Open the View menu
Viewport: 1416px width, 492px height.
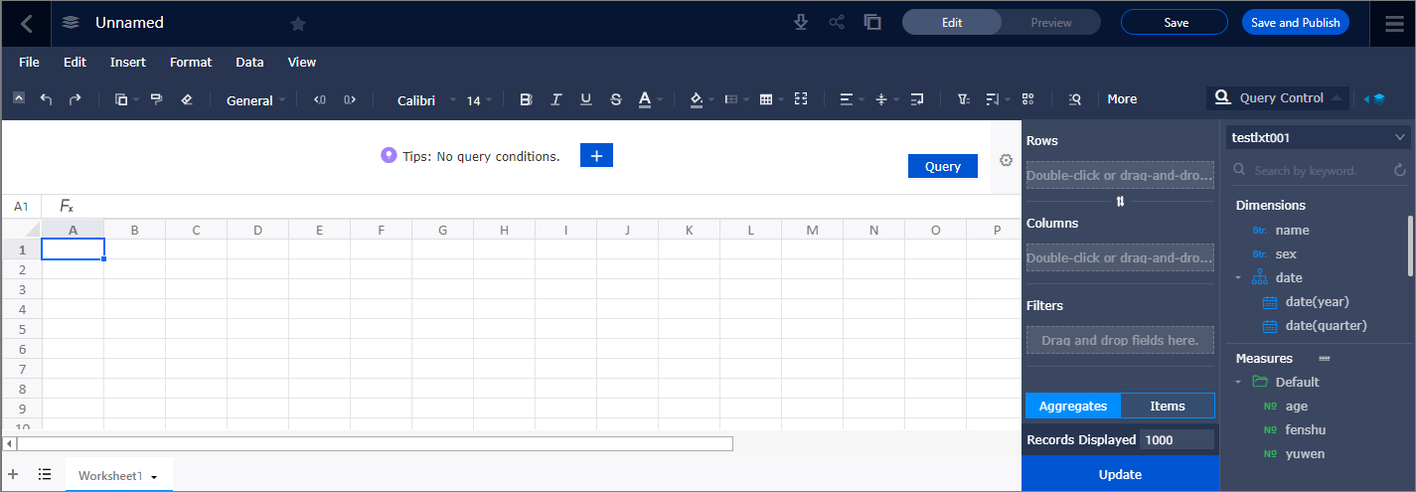(x=302, y=62)
